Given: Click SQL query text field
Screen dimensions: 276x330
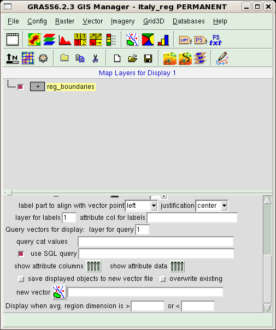Looking at the screenshot, I should (x=156, y=254).
